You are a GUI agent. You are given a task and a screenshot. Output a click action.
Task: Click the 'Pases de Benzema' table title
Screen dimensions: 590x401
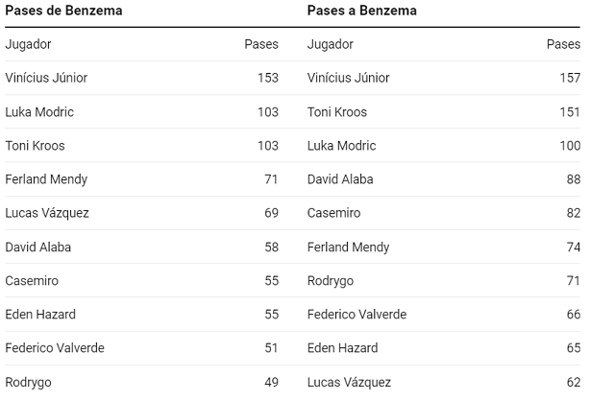[x=63, y=11]
